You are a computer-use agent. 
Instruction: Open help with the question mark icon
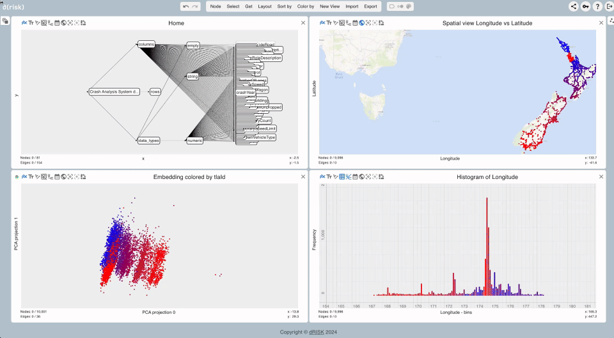(x=597, y=6)
